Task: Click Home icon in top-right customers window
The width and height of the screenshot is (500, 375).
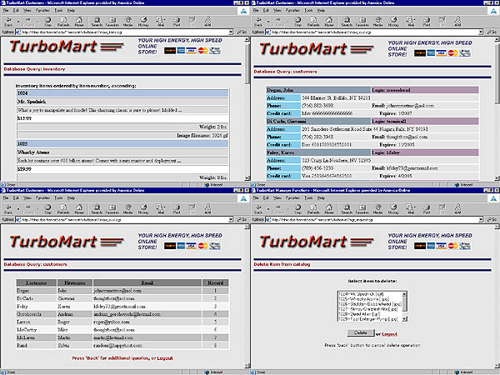Action: coord(331,22)
